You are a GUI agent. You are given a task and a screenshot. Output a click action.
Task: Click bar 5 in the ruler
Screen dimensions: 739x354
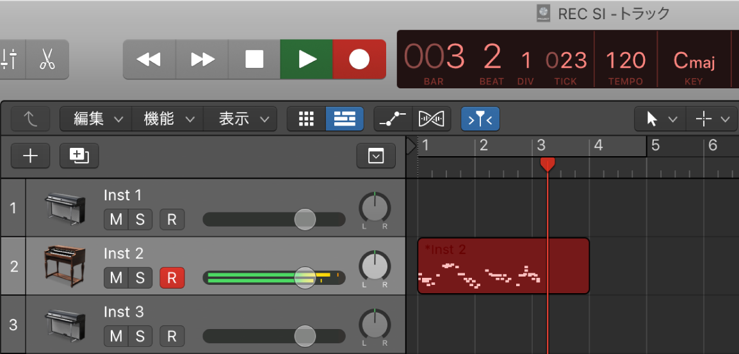(x=655, y=145)
